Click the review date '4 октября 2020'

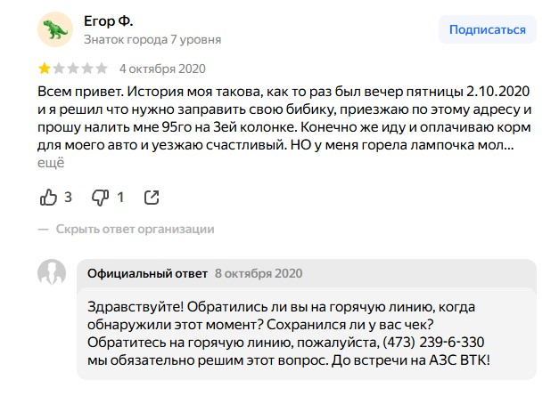(165, 68)
